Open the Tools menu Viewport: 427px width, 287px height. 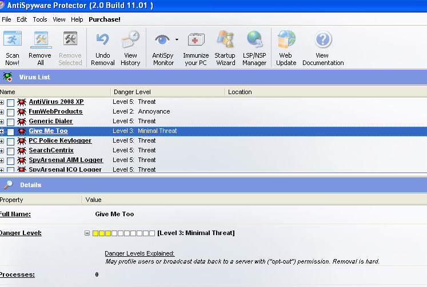pyautogui.click(x=40, y=19)
